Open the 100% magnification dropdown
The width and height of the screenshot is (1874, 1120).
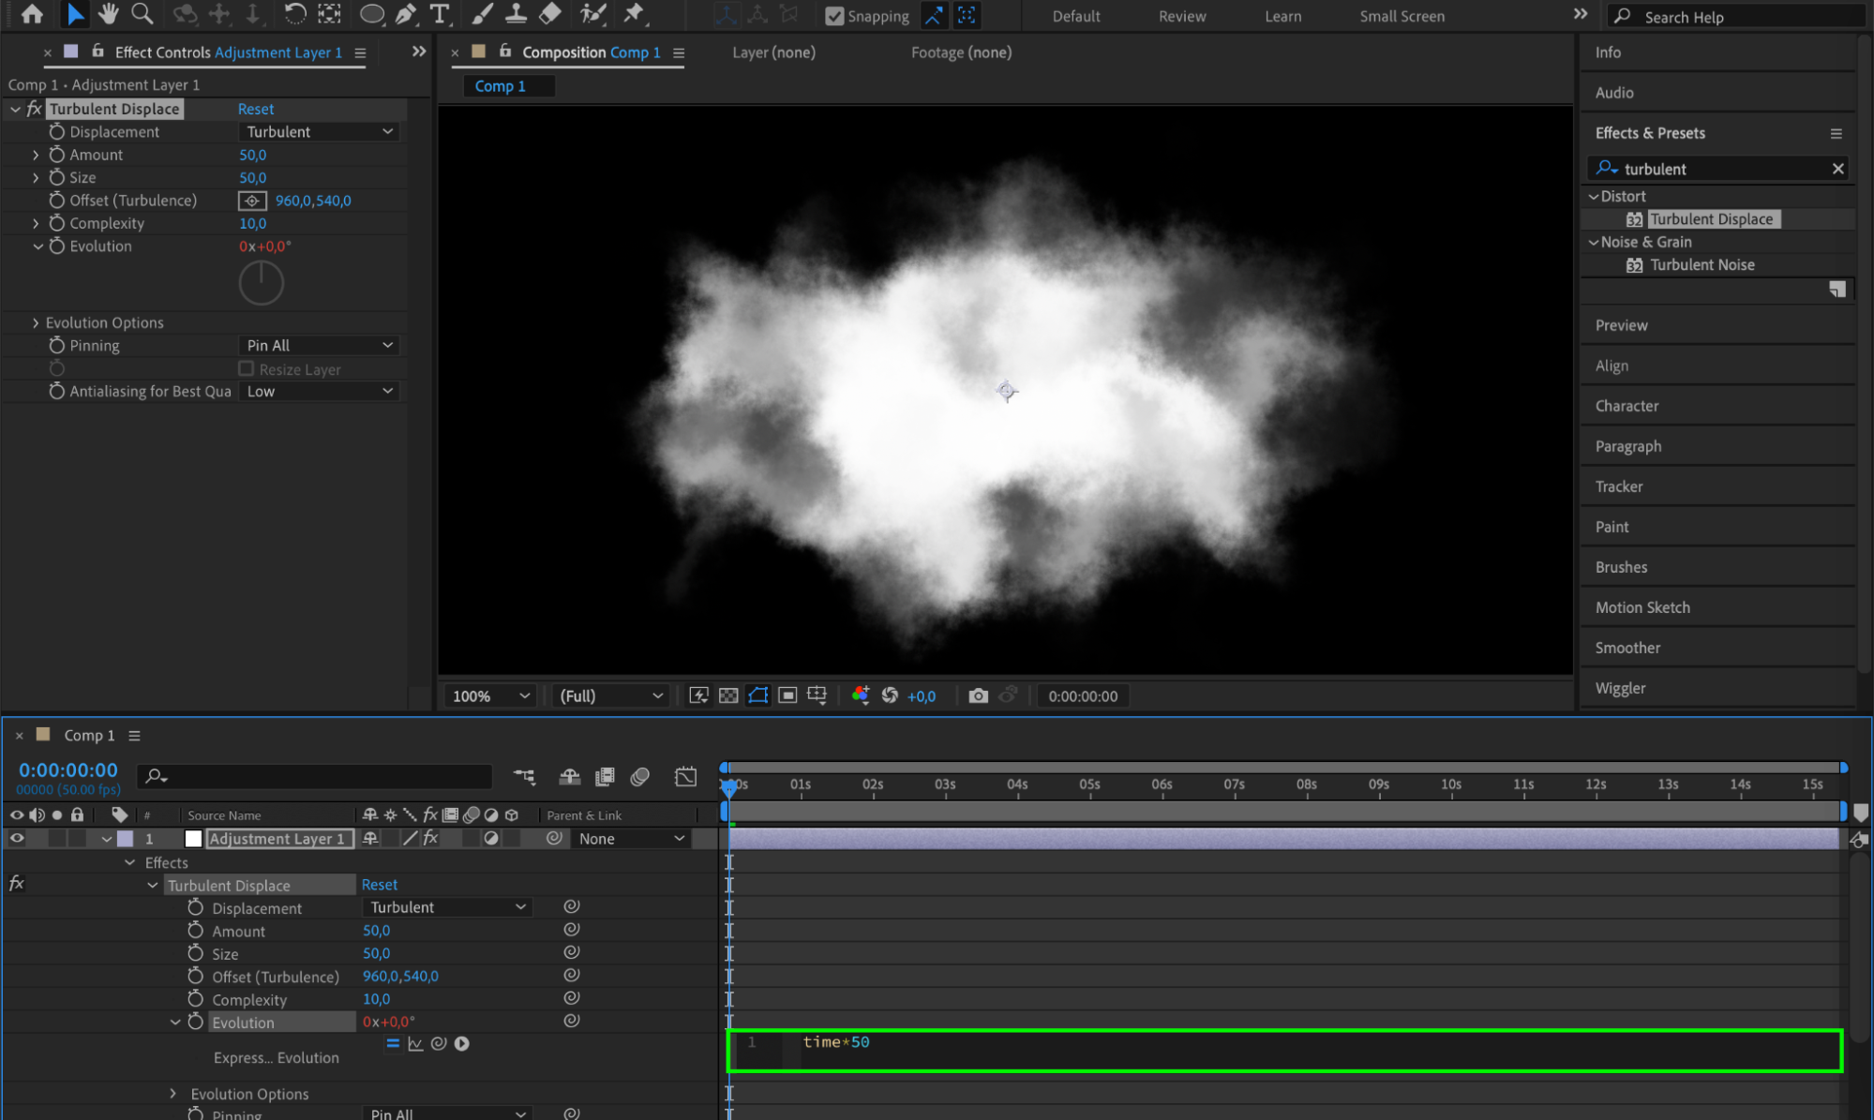pos(490,695)
